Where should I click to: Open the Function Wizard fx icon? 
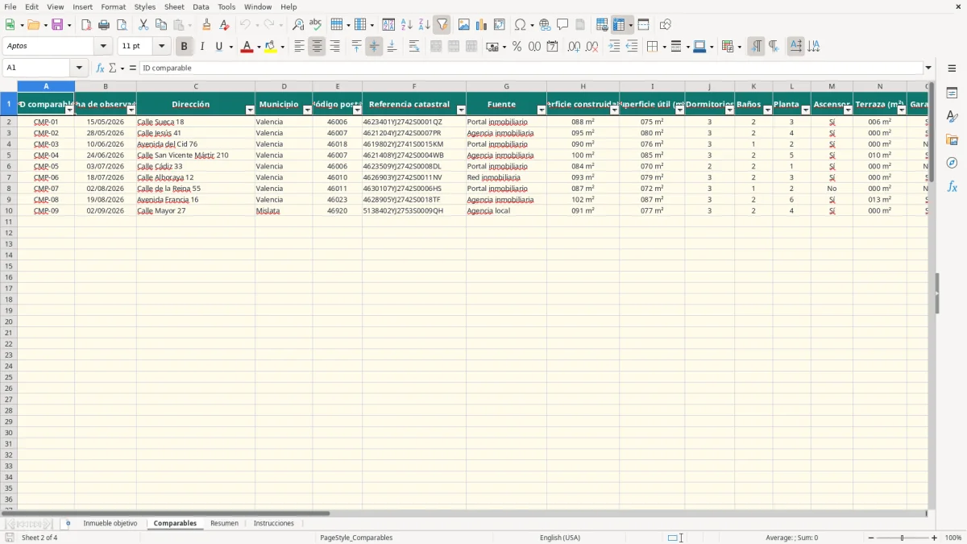tap(100, 69)
